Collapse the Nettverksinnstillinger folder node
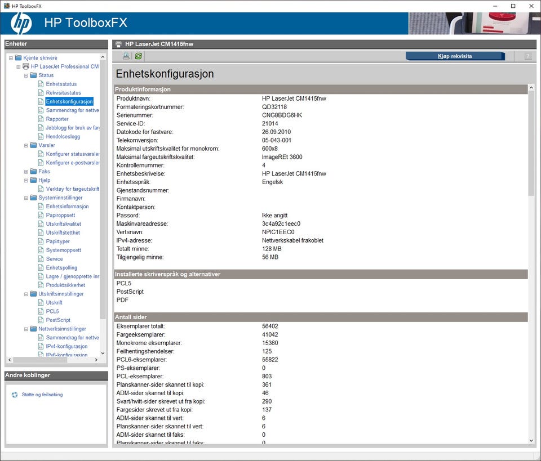The height and width of the screenshot is (461, 541). click(x=26, y=329)
